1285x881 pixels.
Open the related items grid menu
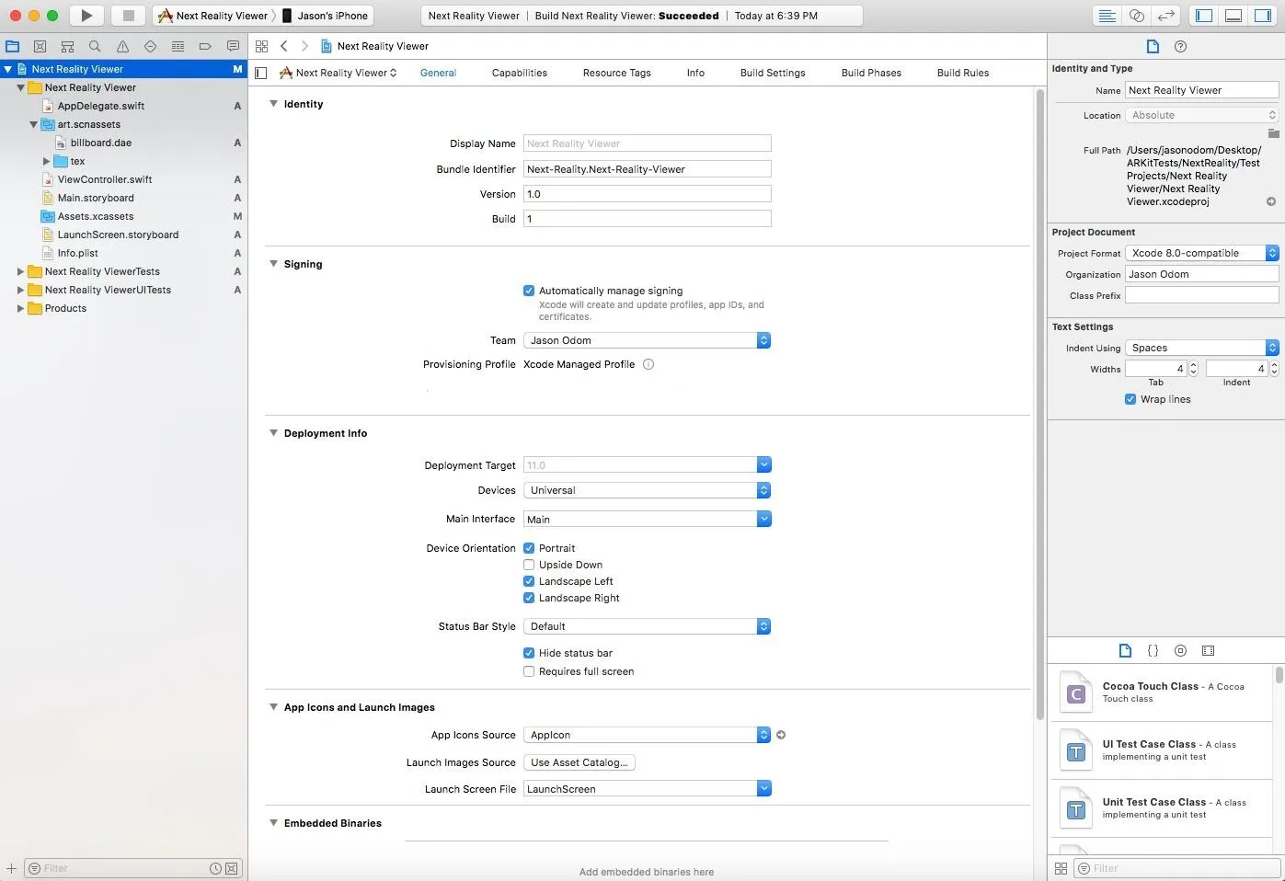[x=262, y=46]
